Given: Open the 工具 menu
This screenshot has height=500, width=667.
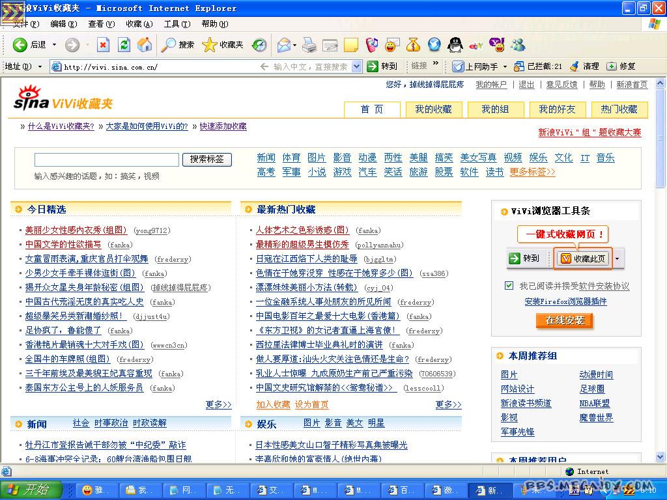Looking at the screenshot, I should coord(177,24).
